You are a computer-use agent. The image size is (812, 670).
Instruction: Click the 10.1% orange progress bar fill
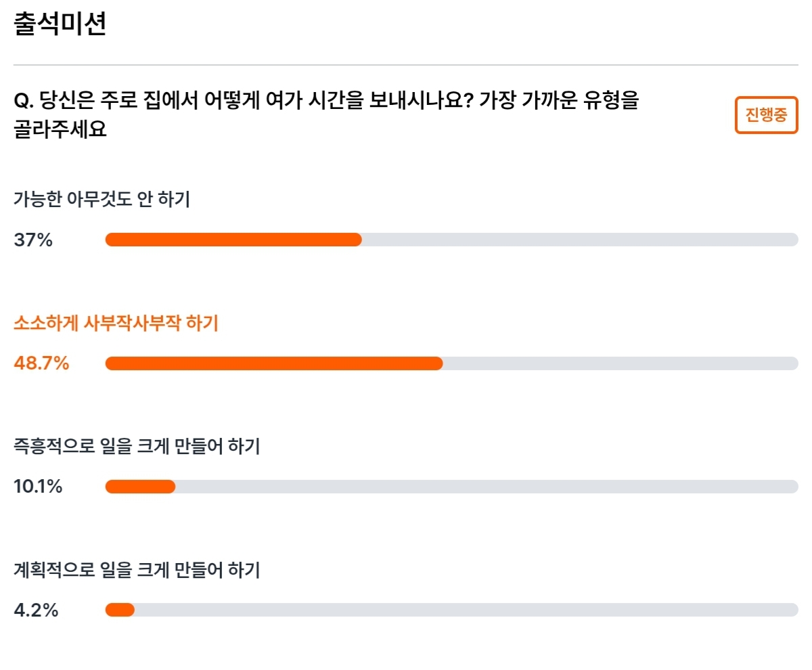pyautogui.click(x=140, y=487)
